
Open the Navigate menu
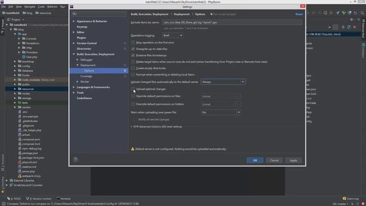coord(30,7)
